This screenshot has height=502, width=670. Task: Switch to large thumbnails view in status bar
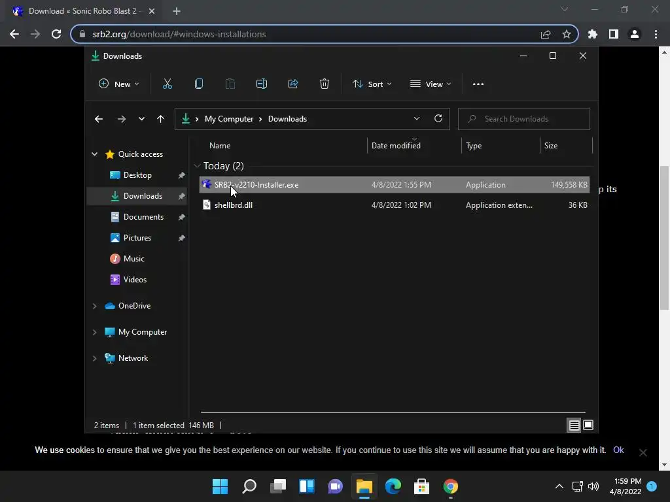pos(588,425)
